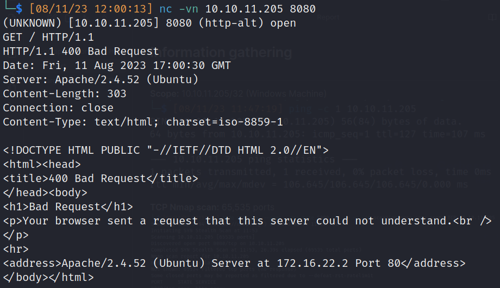The width and height of the screenshot is (500, 288).
Task: Click the HTTP/1.1 400 Bad Request status line
Action: [x=81, y=52]
